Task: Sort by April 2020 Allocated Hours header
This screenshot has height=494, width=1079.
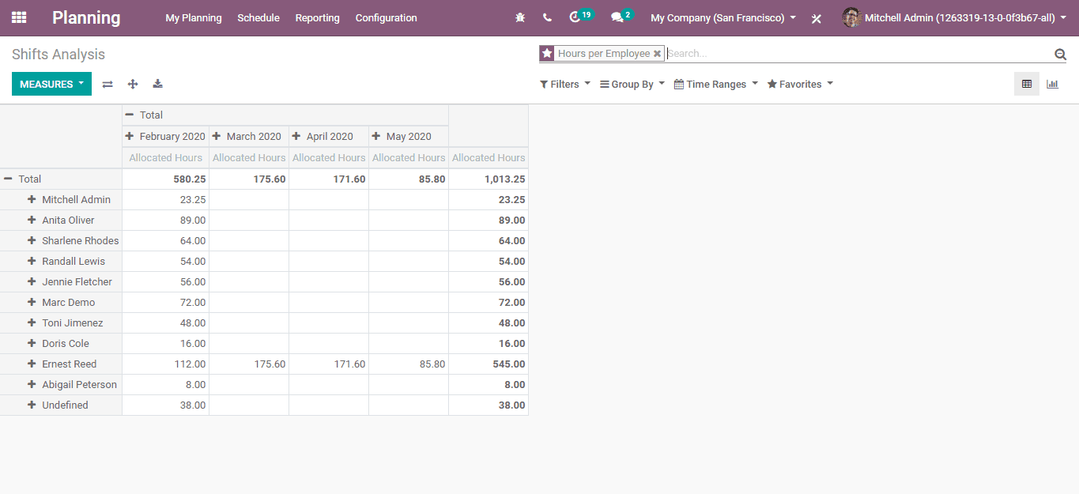Action: point(328,157)
